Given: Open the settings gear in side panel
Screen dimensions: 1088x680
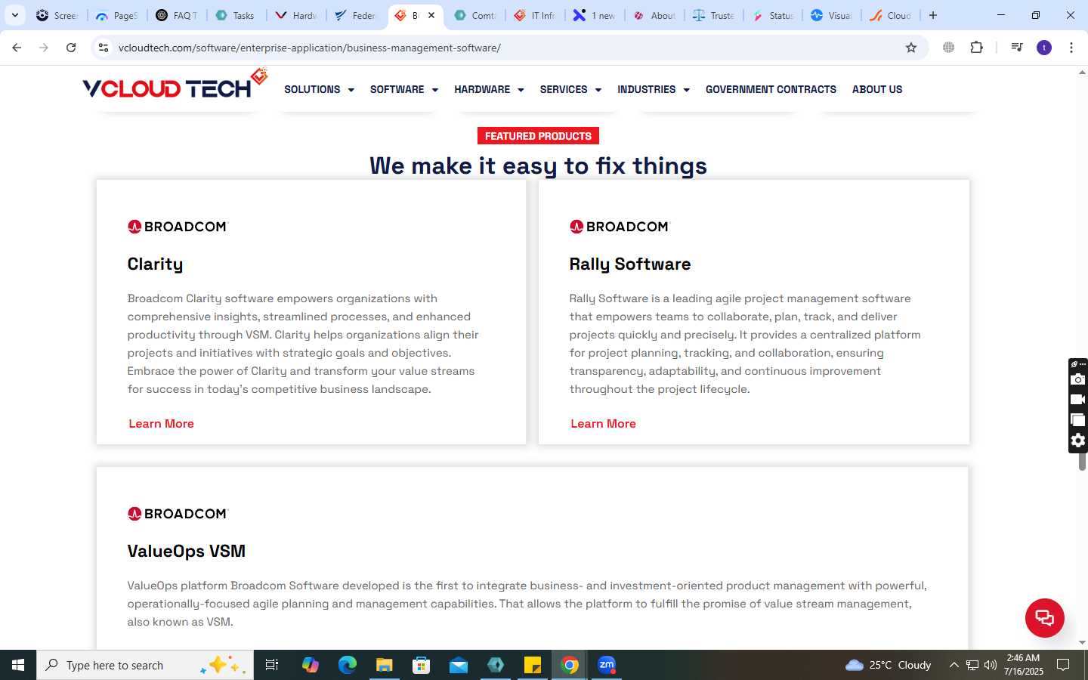Looking at the screenshot, I should (1078, 440).
